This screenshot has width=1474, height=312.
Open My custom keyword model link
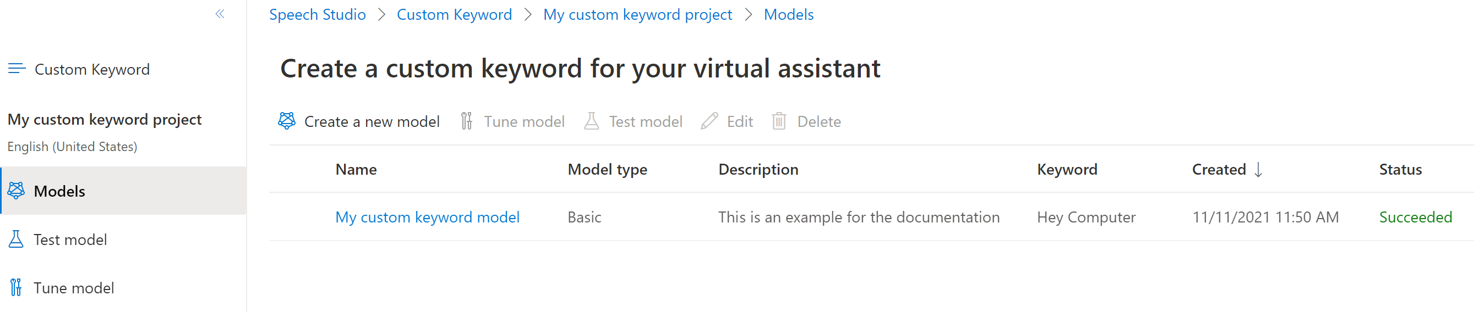[x=428, y=217]
